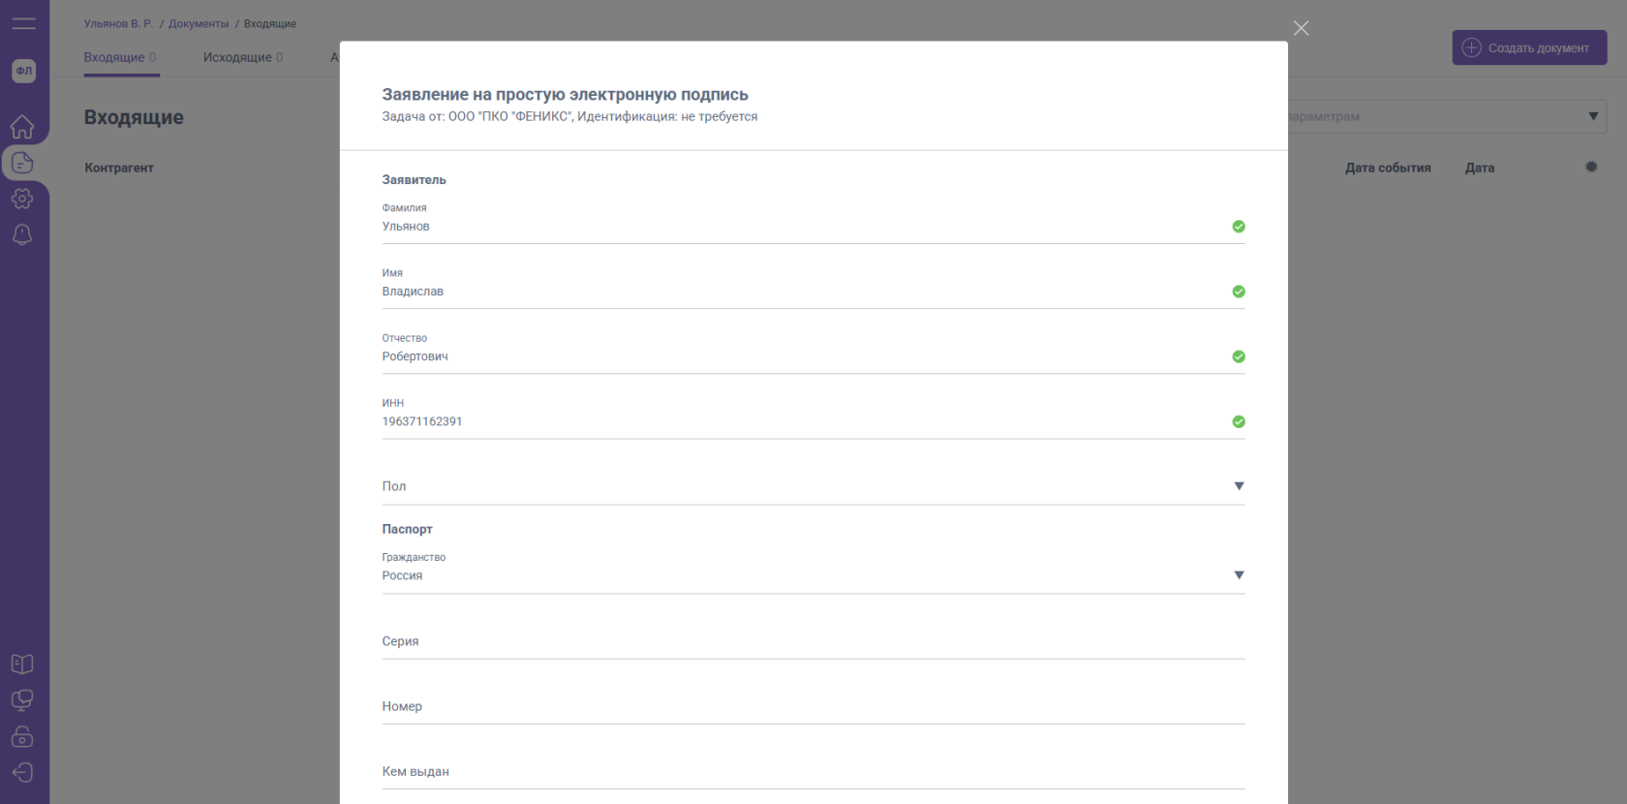Open settings gear in left sidebar
The height and width of the screenshot is (804, 1627).
tap(22, 199)
